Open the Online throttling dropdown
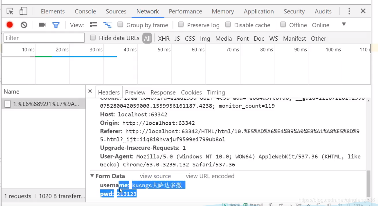Image resolution: width=378 pixels, height=206 pixels. tap(329, 25)
